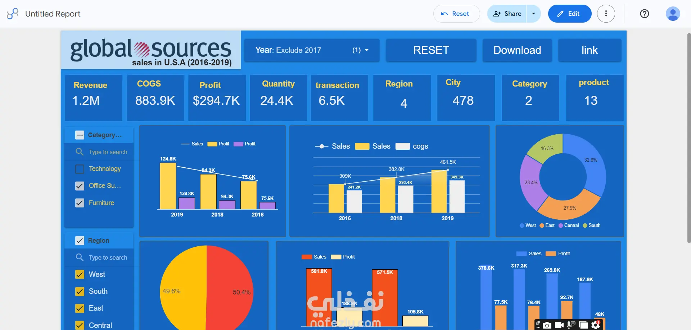Click the camera screenshot icon in overlay toolbar
The height and width of the screenshot is (330, 691).
pos(547,325)
